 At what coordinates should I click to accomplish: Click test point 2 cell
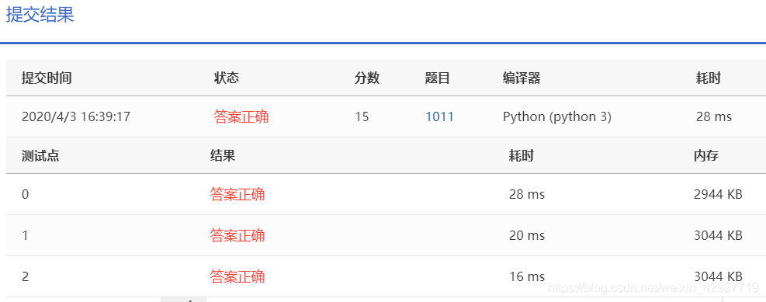pos(26,276)
